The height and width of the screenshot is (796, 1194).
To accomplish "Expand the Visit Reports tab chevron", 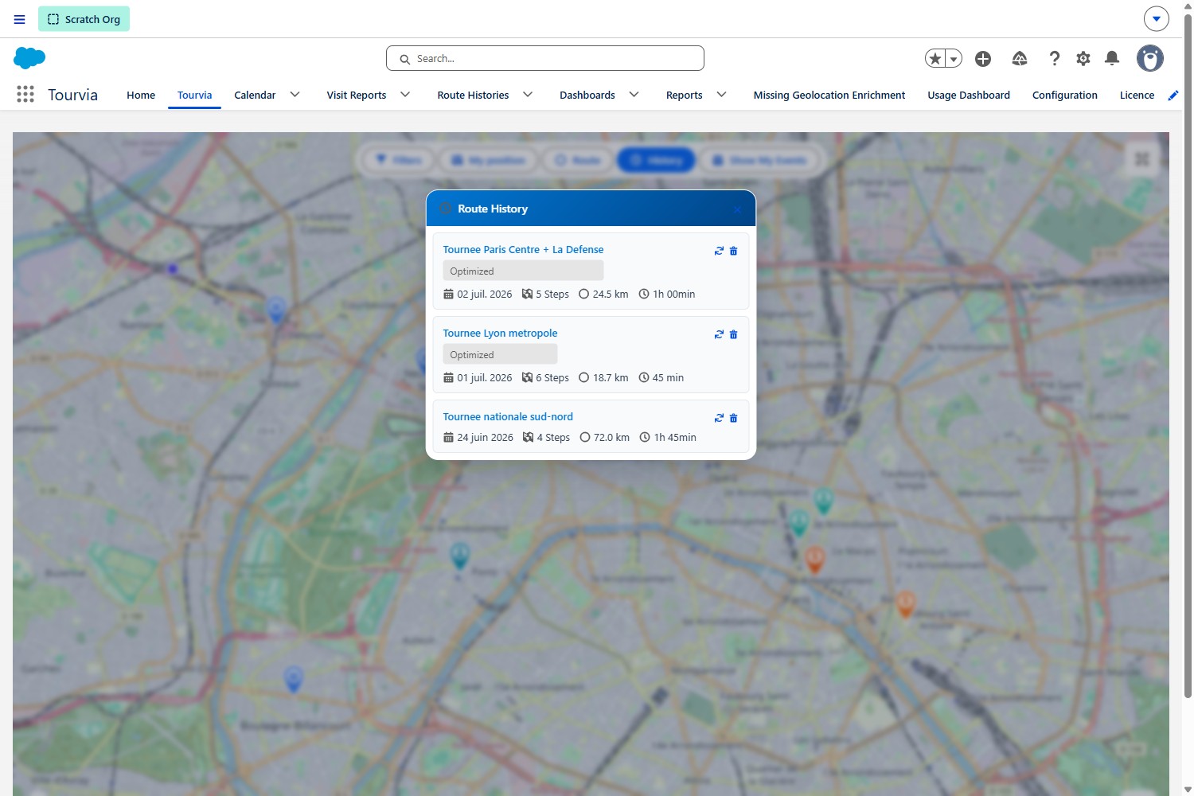I will click(405, 95).
